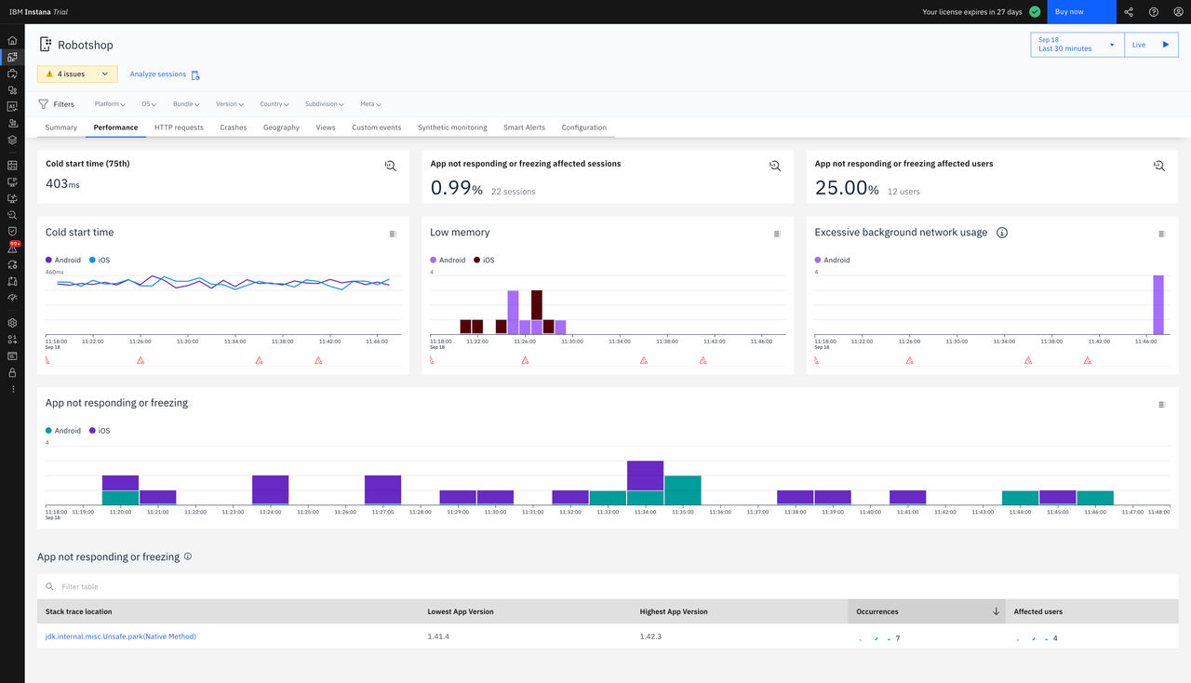Viewport: 1191px width, 683px height.
Task: Sort by Affected users column header
Action: pyautogui.click(x=1091, y=611)
